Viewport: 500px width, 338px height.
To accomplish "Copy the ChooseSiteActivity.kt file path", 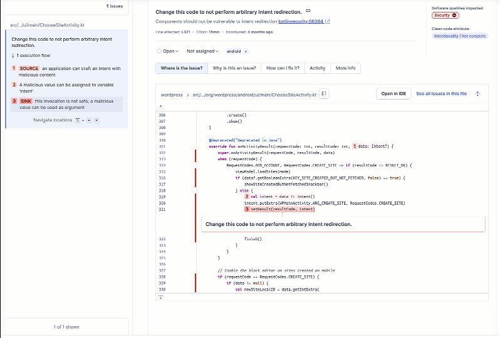I will 325,94.
